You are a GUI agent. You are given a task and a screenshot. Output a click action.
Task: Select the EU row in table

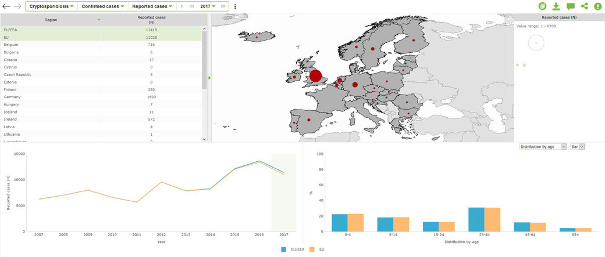101,37
